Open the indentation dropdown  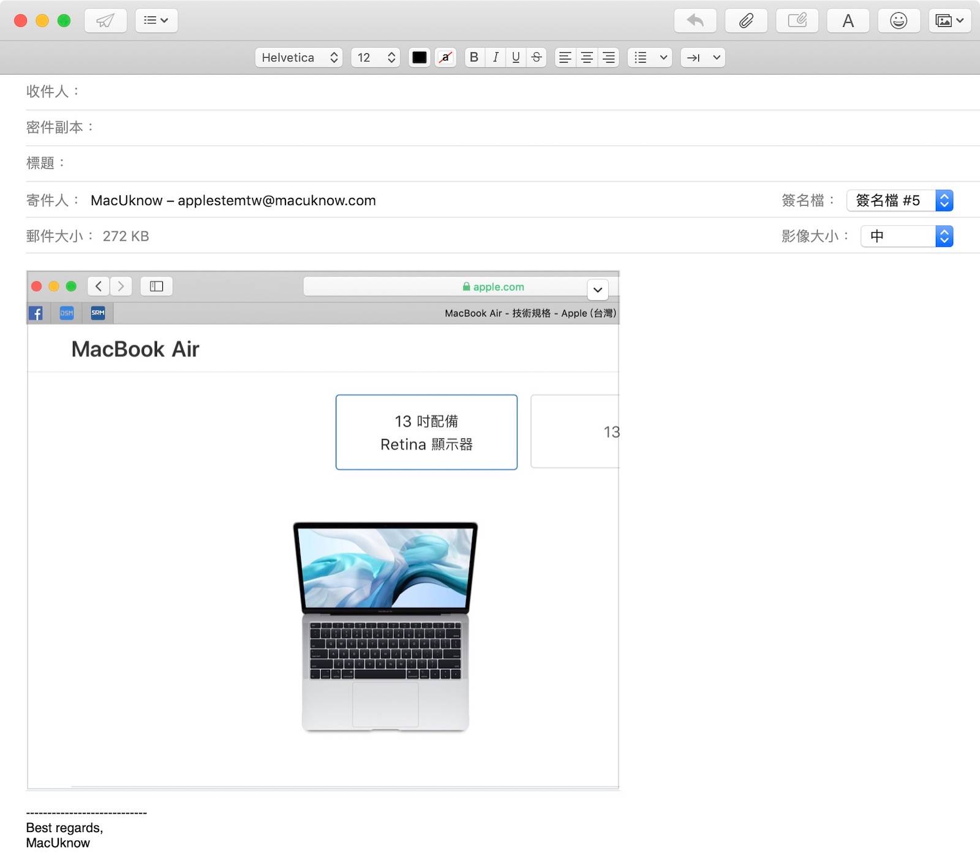(x=703, y=58)
